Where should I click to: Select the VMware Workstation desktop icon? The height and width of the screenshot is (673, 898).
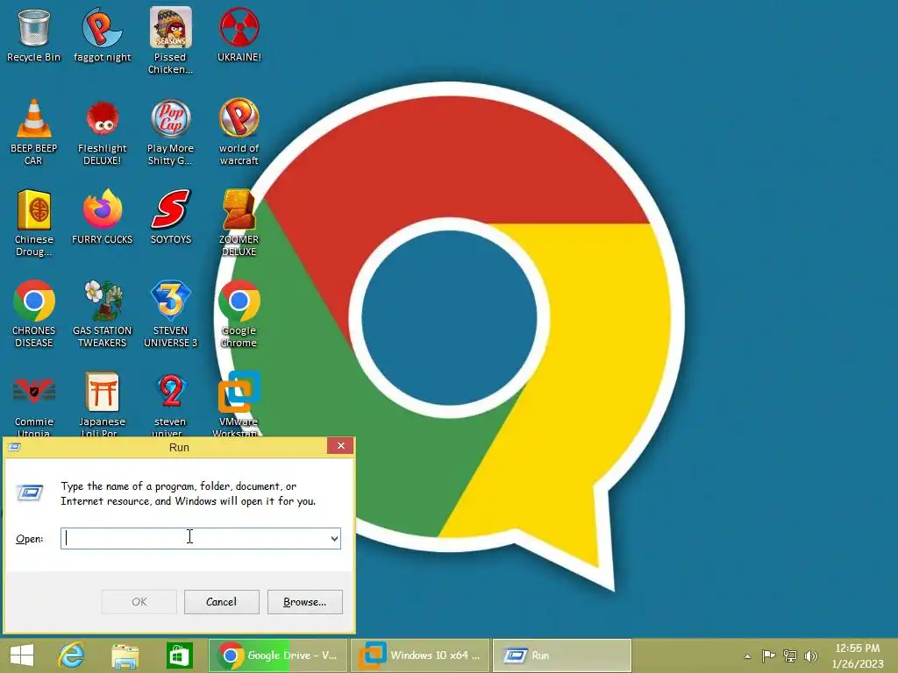239,404
